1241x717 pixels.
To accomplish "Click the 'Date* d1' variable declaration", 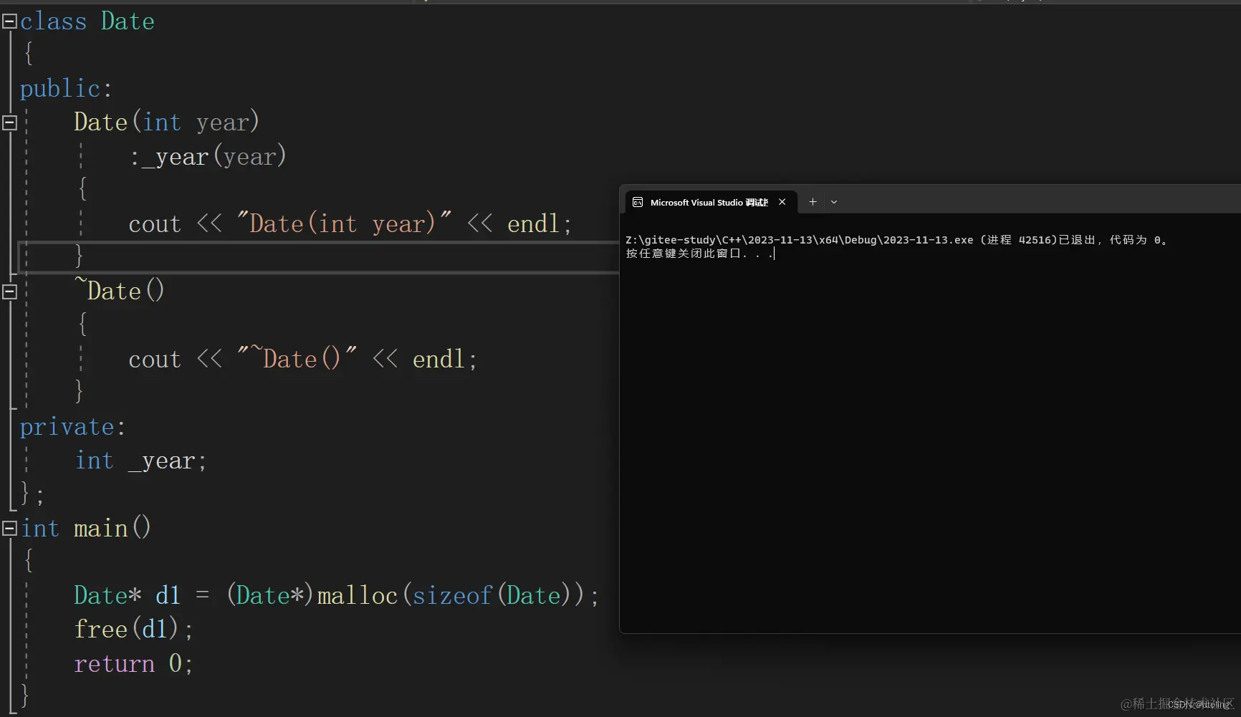I will 128,595.
